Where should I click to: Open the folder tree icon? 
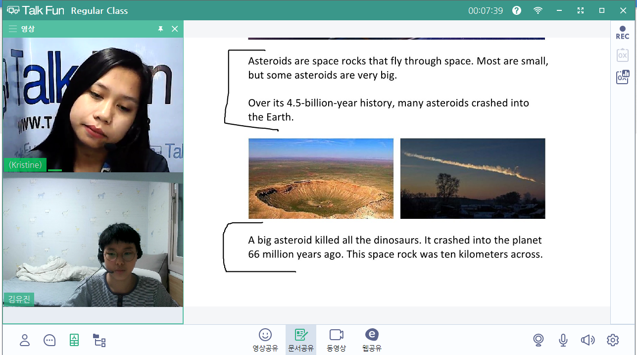pos(99,340)
